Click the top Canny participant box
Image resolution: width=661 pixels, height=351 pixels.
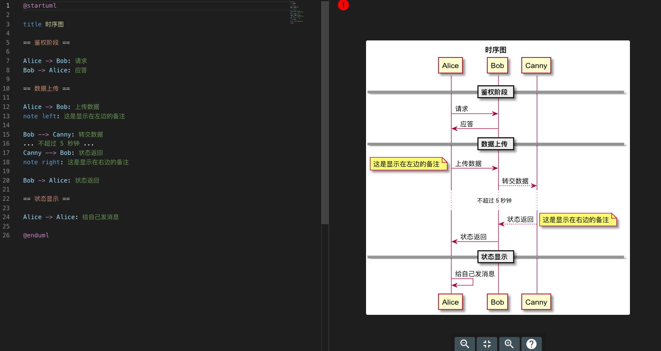tap(536, 66)
